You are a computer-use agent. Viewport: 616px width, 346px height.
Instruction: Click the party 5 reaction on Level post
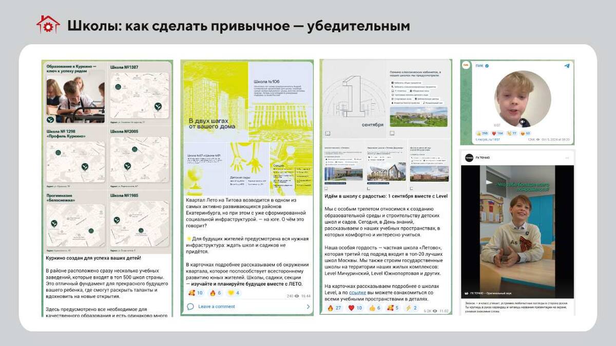tap(394, 308)
